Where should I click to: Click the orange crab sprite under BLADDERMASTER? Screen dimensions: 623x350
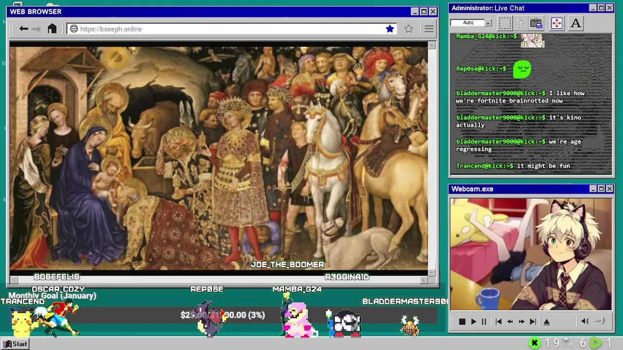click(410, 326)
